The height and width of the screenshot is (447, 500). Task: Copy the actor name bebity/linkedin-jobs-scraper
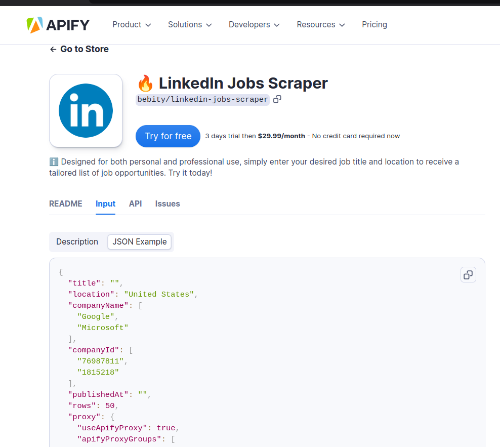pyautogui.click(x=277, y=99)
